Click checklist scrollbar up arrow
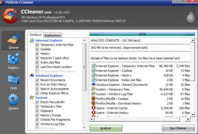Viewport: 198px width, 134px height. coord(85,40)
